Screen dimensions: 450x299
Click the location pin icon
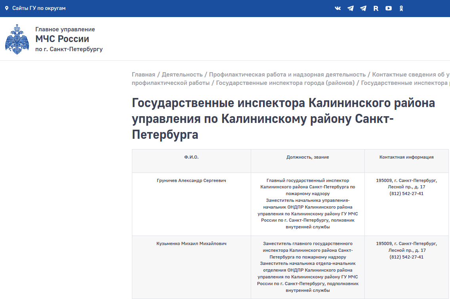click(7, 8)
